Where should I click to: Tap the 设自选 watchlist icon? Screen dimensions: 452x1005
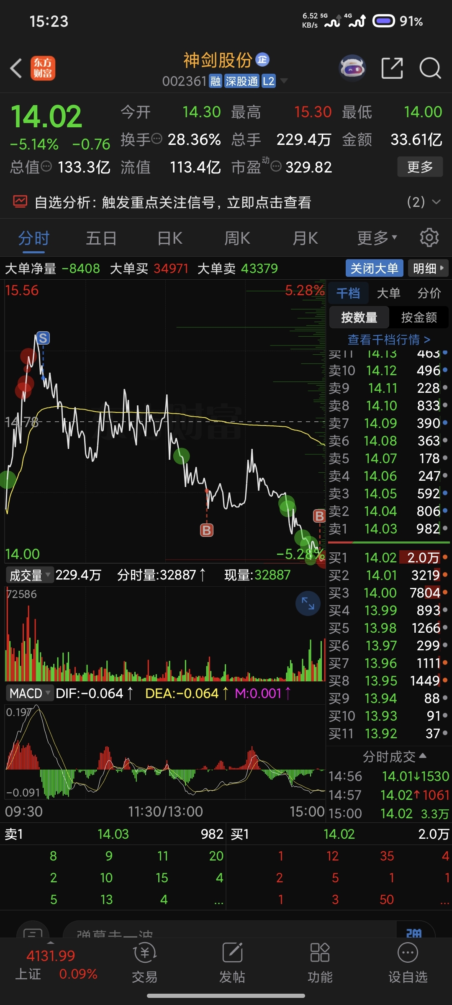[408, 963]
